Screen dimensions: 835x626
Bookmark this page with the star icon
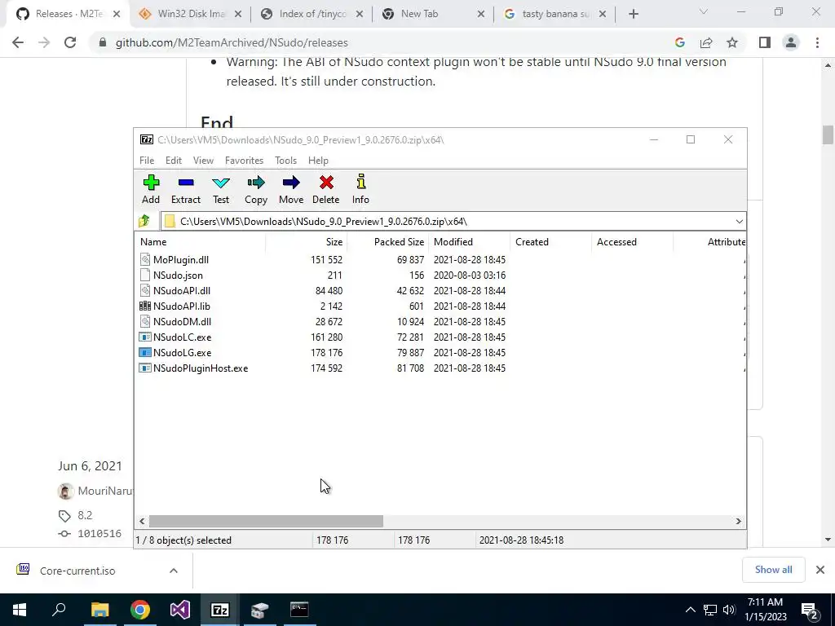pyautogui.click(x=732, y=42)
